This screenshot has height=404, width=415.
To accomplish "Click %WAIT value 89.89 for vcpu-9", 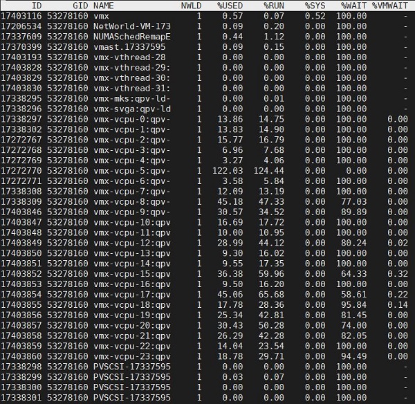I will pyautogui.click(x=353, y=212).
